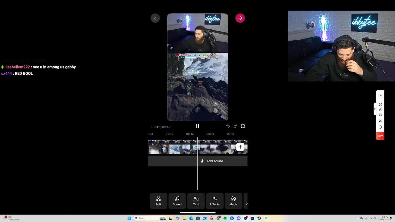
Task: Show hidden system tray icons
Action: (356, 218)
